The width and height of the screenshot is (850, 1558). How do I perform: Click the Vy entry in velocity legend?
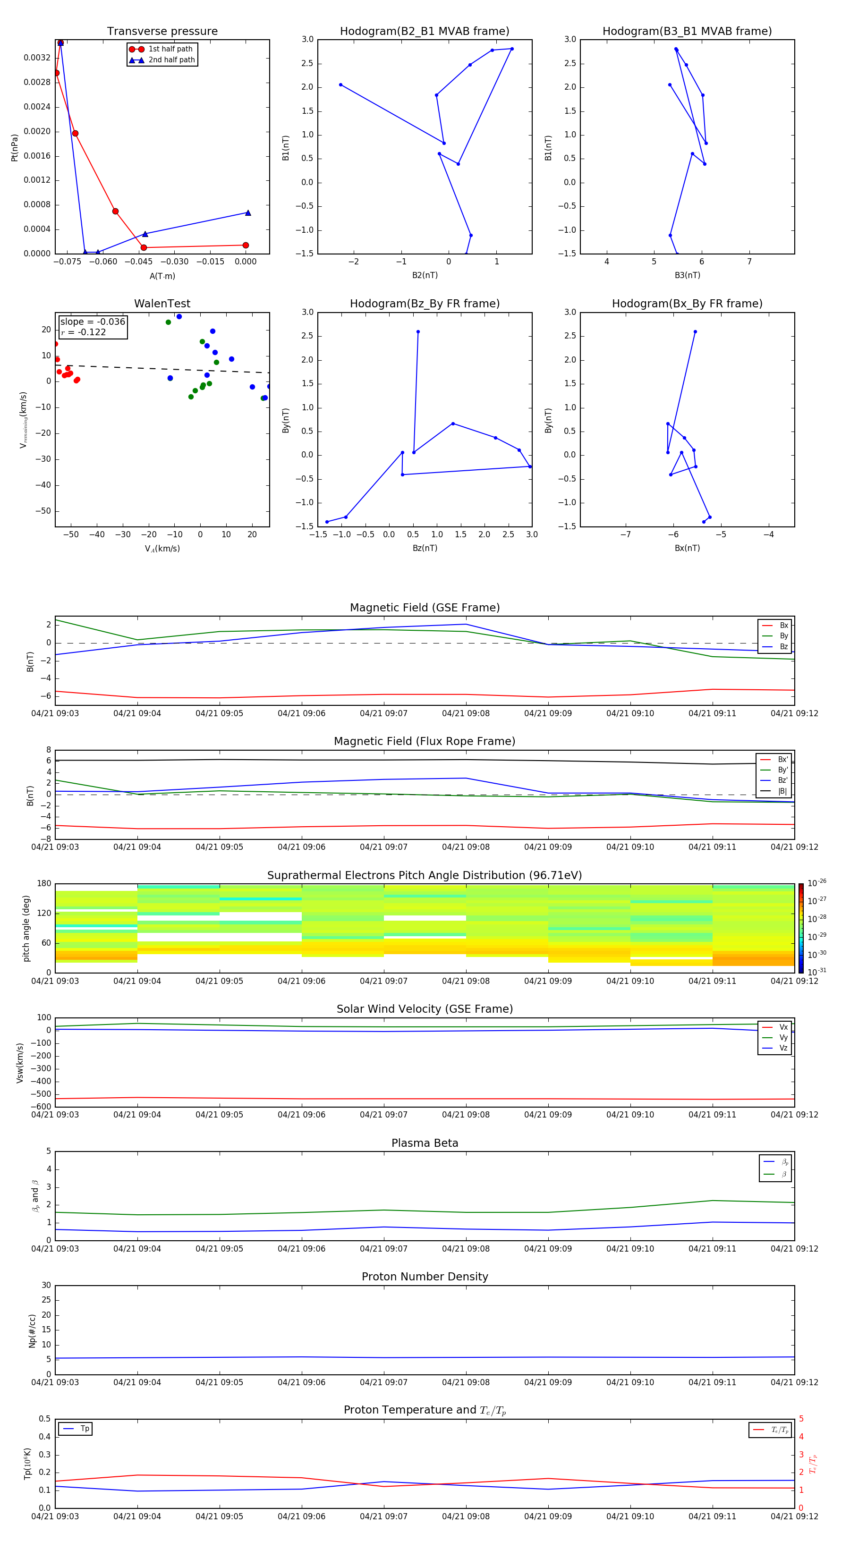(775, 1037)
